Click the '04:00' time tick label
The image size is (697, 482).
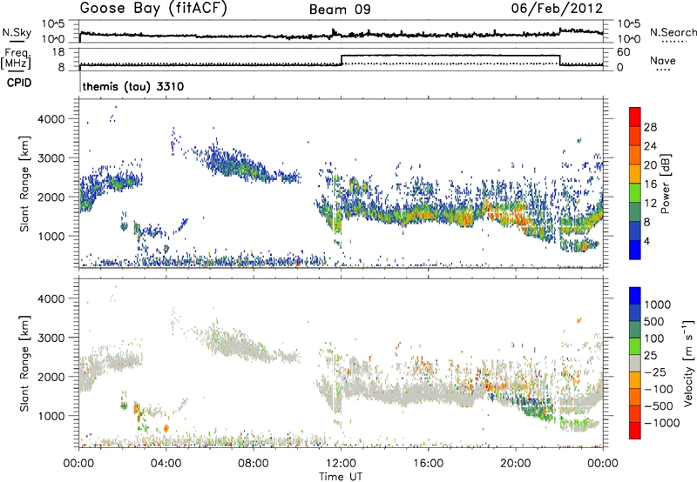(166, 464)
